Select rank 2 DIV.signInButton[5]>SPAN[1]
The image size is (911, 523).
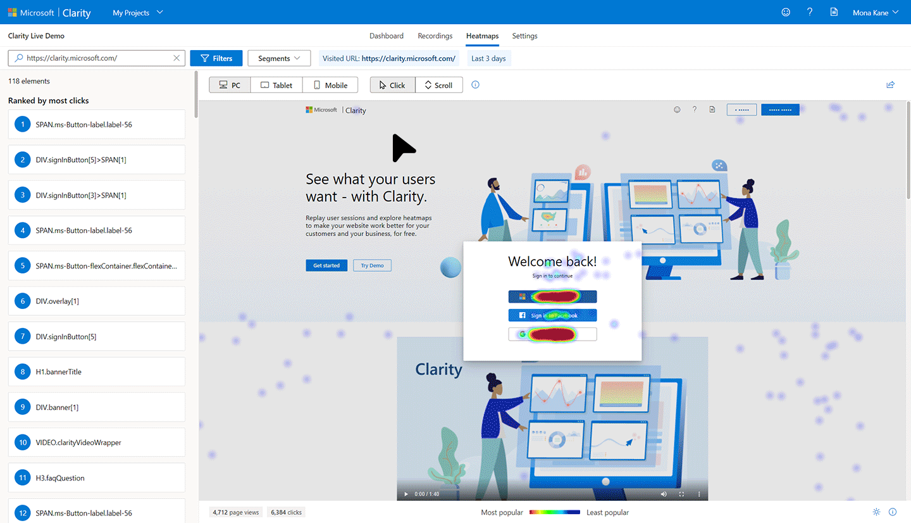tap(97, 160)
